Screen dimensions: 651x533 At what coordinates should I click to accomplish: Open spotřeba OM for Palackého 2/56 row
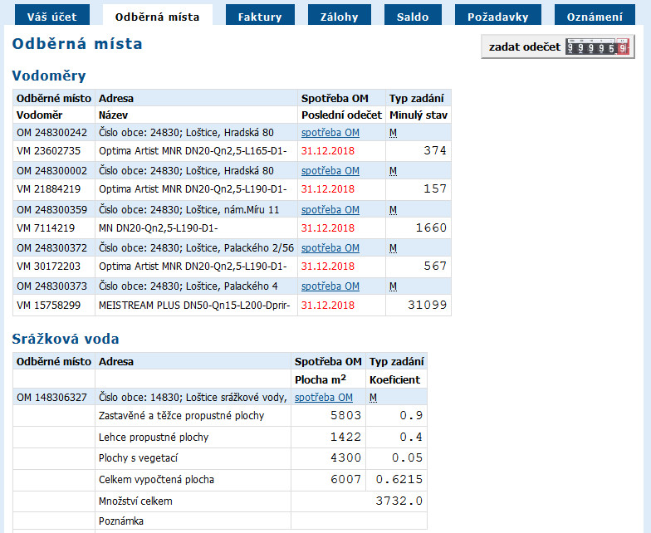330,247
